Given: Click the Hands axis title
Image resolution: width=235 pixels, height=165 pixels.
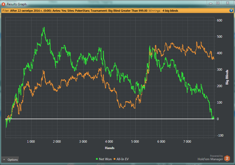Looking at the screenshot, I should (x=109, y=148).
